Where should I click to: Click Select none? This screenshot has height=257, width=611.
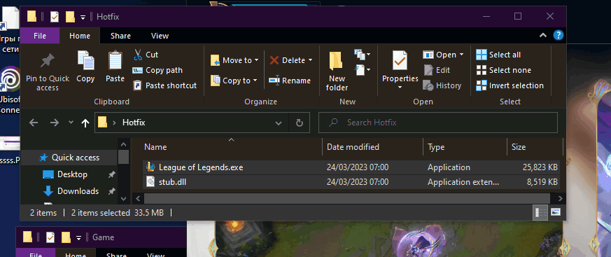point(503,70)
